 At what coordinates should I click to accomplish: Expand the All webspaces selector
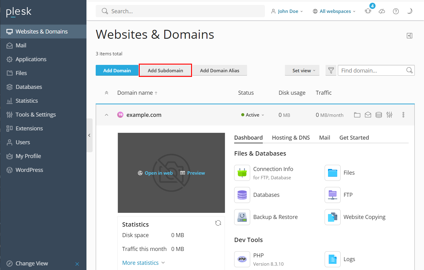334,11
